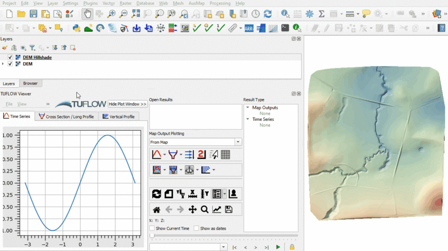Select the Pan Map hand tool
This screenshot has height=251, width=448.
[87, 14]
